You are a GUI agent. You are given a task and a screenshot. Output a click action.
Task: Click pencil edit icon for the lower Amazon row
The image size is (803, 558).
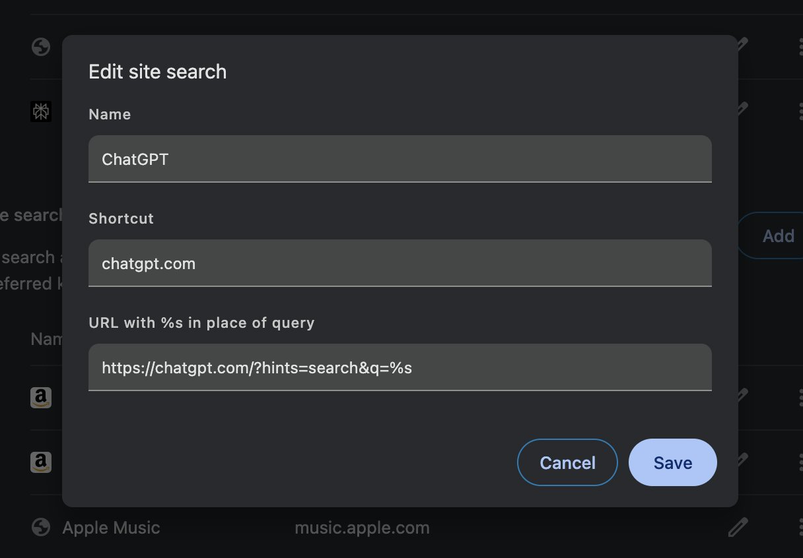click(742, 460)
